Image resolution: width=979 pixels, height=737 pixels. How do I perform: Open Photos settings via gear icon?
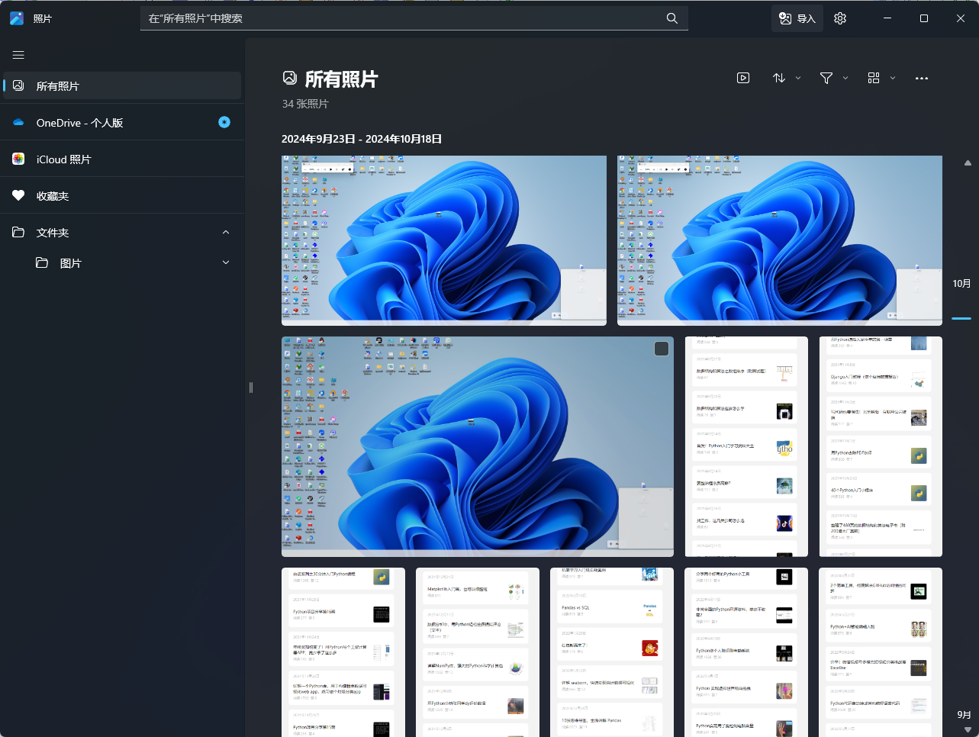pyautogui.click(x=840, y=18)
